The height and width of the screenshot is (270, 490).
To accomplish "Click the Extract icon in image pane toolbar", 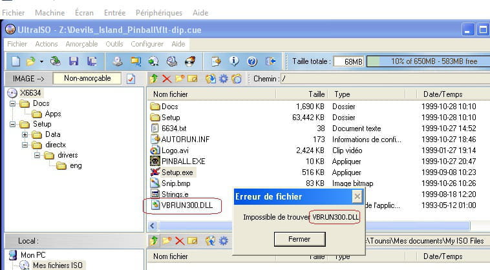I will [210, 79].
